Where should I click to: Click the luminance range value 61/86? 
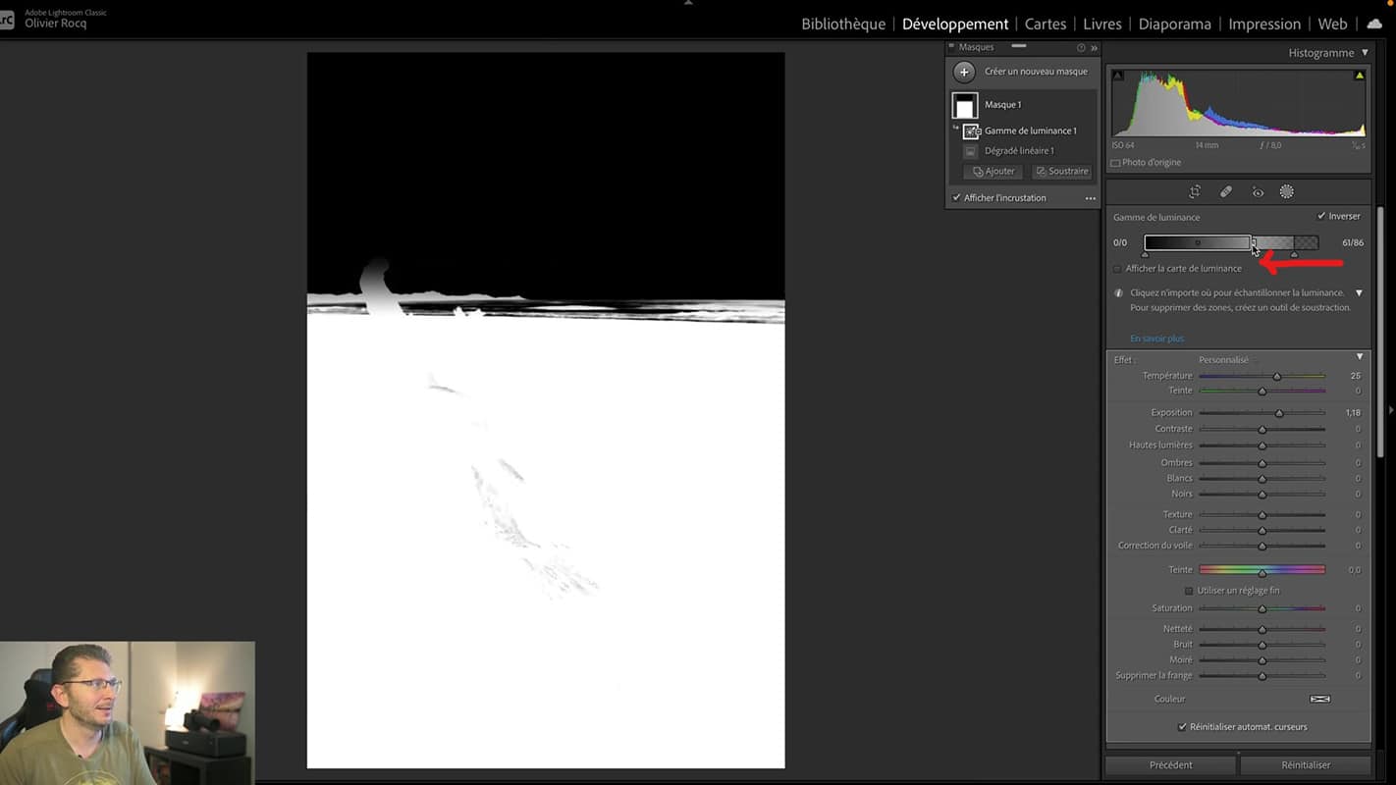(1352, 242)
